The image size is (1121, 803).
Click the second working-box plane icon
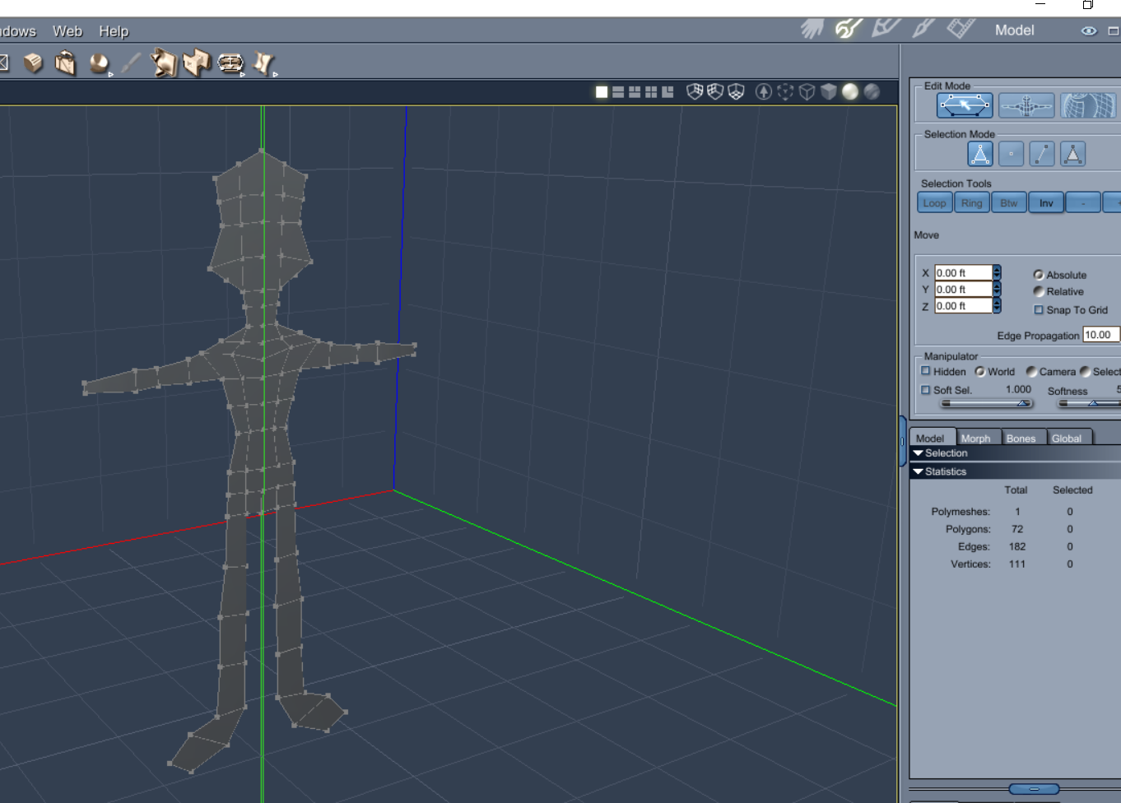[715, 91]
